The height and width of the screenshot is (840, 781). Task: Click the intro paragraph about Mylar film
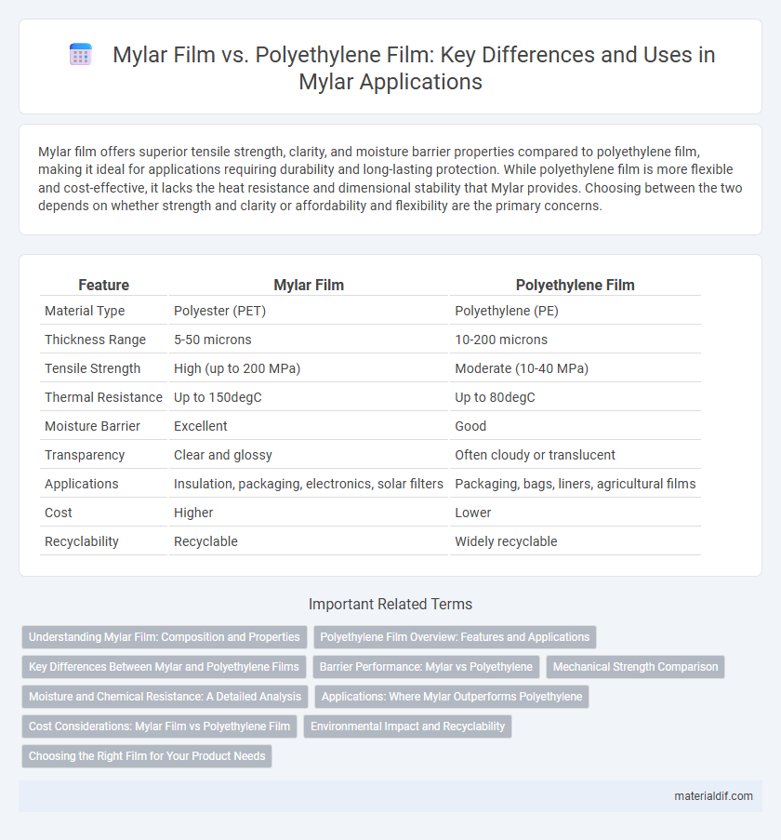pyautogui.click(x=390, y=179)
